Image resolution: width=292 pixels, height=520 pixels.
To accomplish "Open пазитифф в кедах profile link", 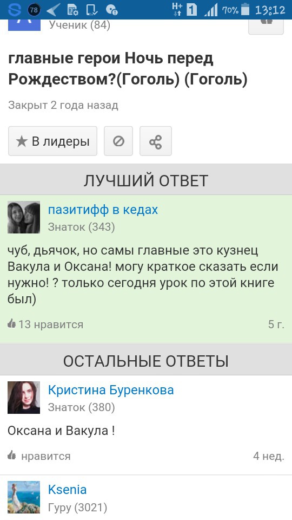I will pos(103,210).
